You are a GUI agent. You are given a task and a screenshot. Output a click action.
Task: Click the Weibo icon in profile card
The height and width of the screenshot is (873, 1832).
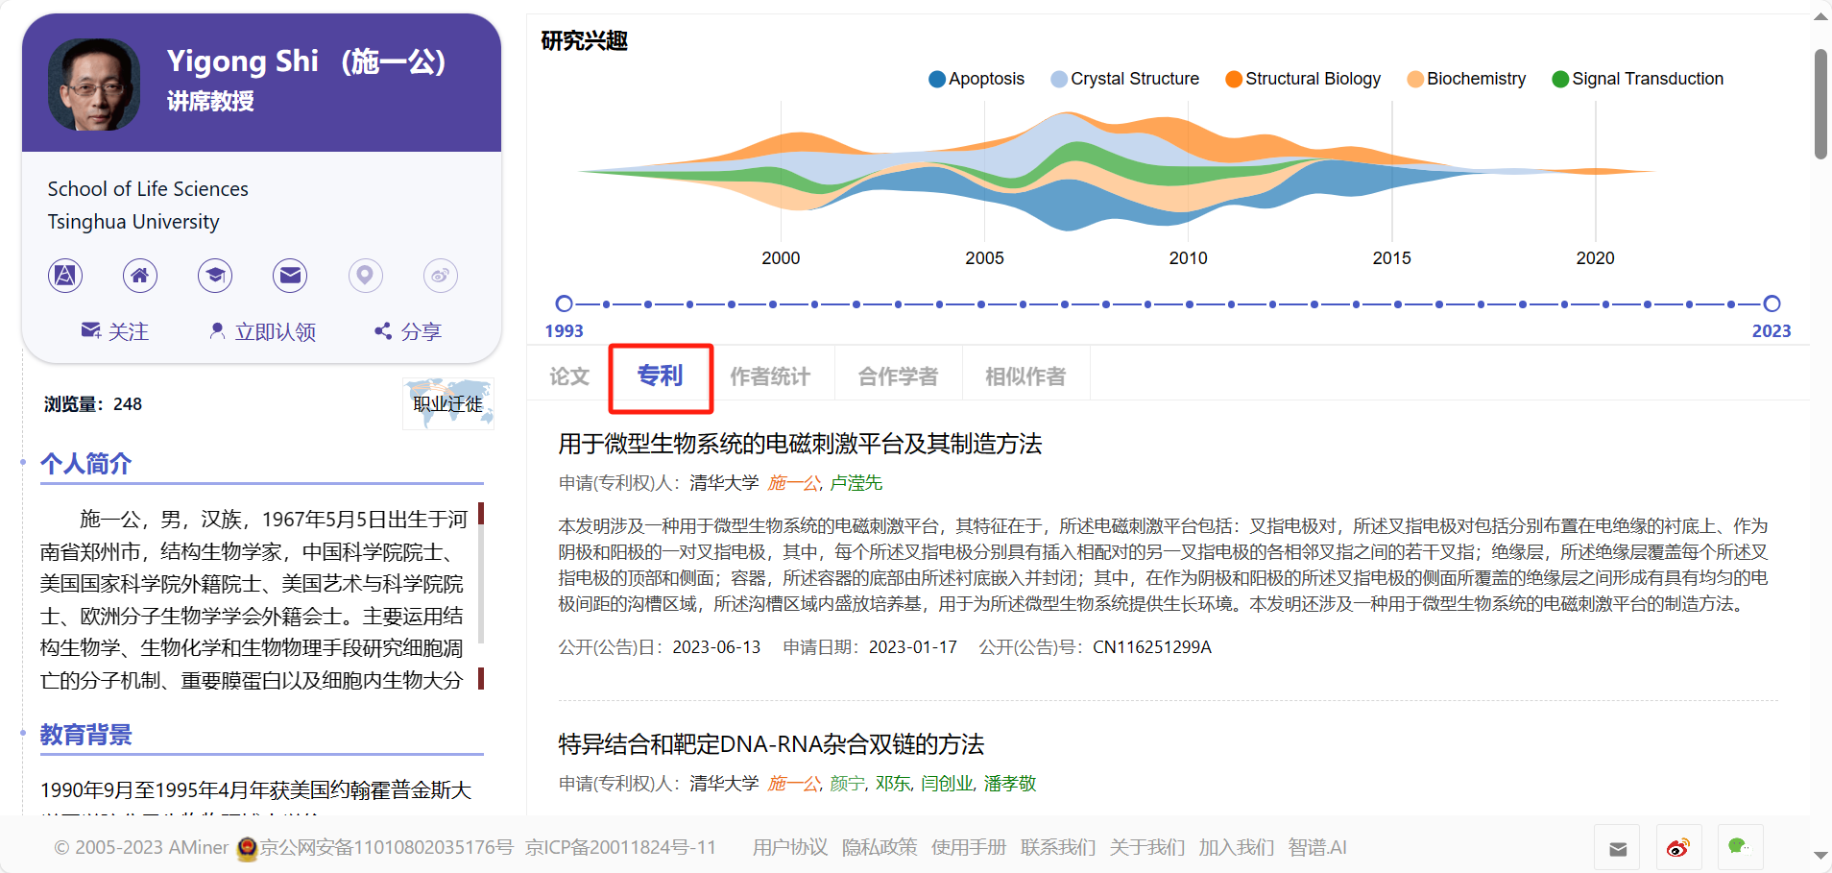coord(440,276)
